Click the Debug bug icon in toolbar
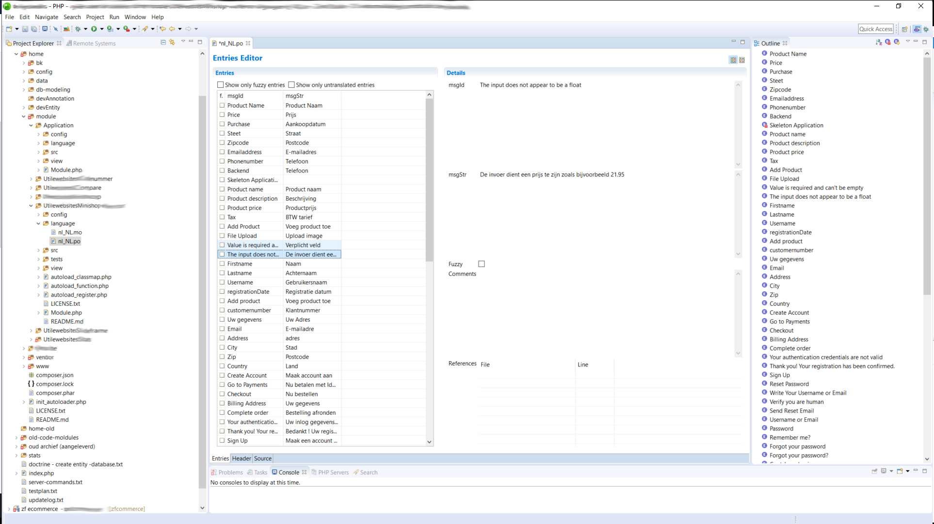The width and height of the screenshot is (934, 524). pos(78,29)
